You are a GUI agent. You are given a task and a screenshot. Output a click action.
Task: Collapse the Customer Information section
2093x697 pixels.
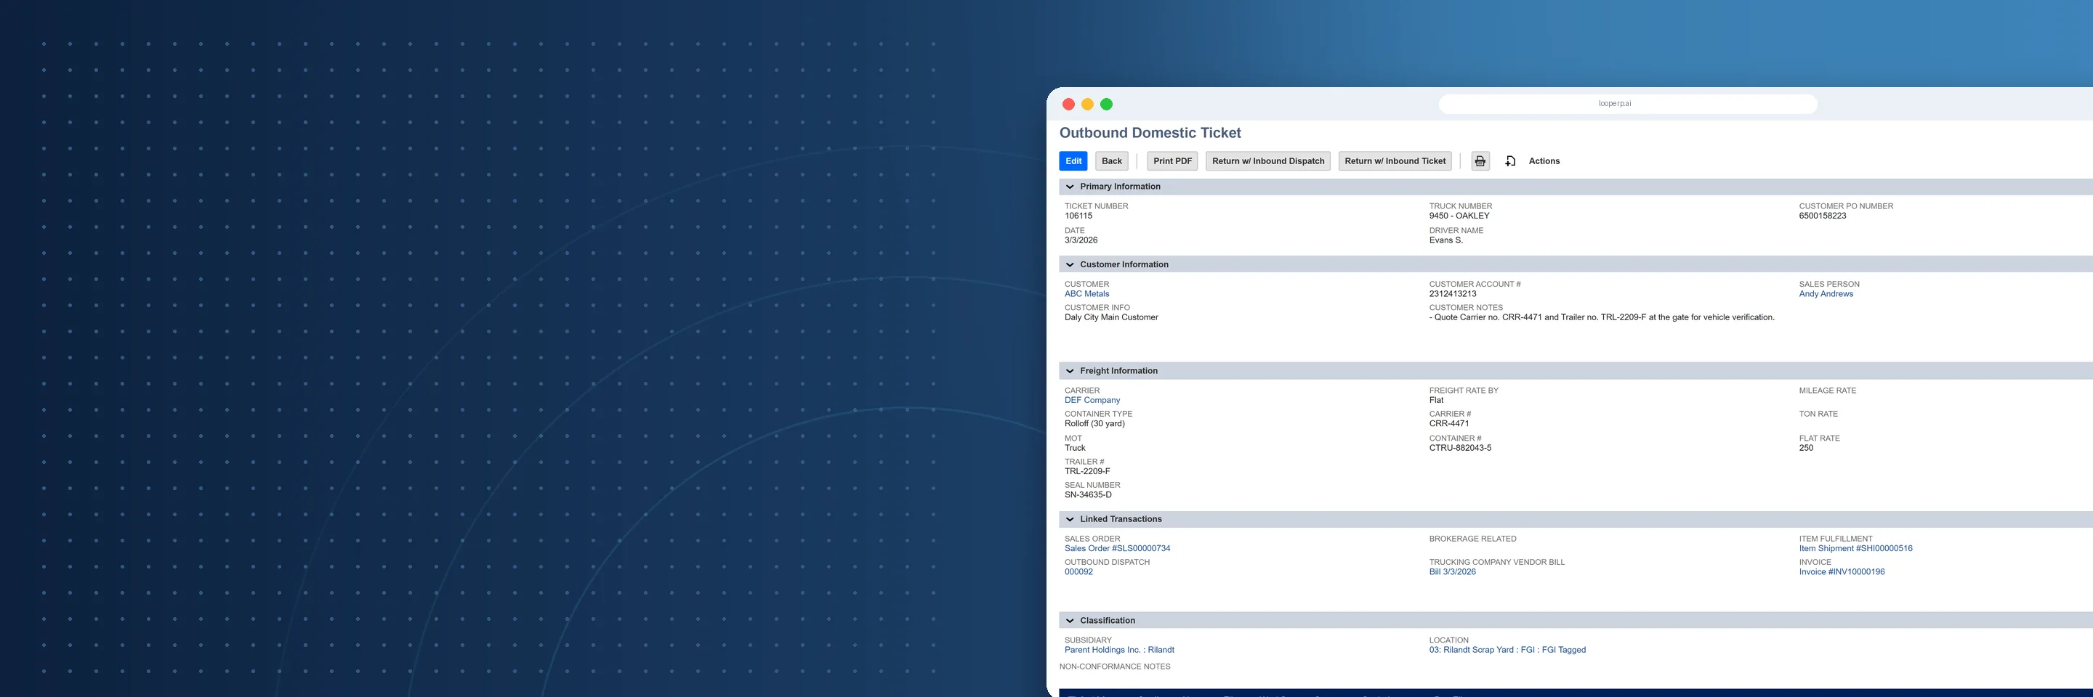click(x=1070, y=264)
